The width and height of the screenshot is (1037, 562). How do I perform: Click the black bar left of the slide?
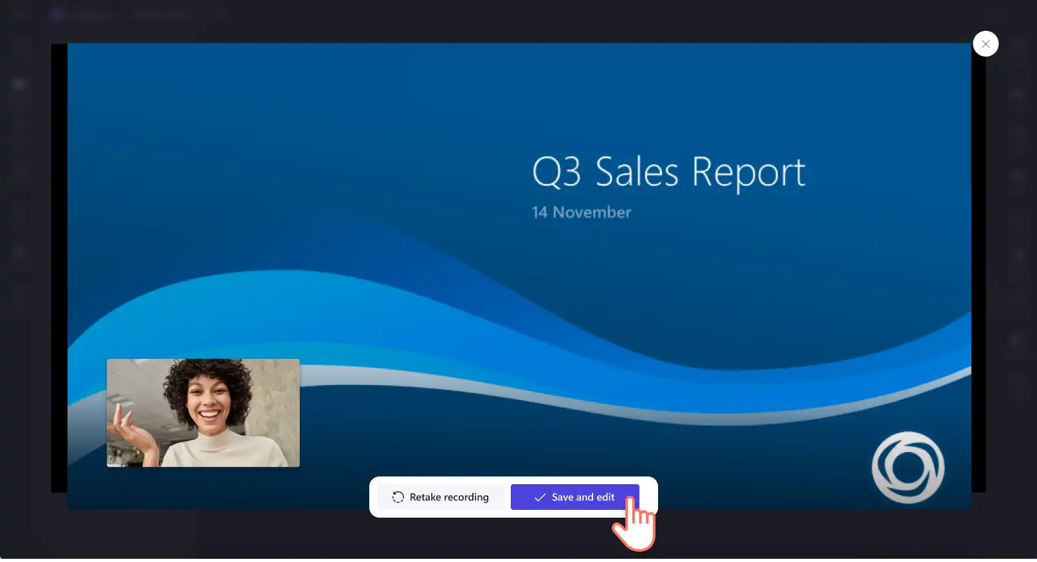59,267
